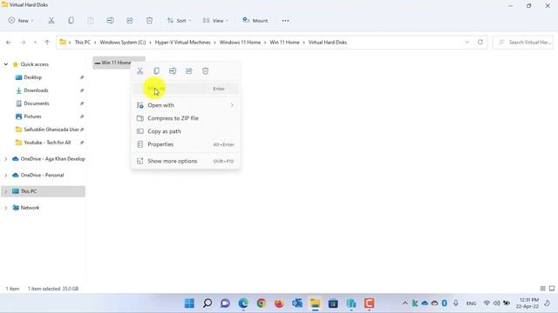Go up one folder level arrow
The width and height of the screenshot is (558, 313).
coord(47,43)
